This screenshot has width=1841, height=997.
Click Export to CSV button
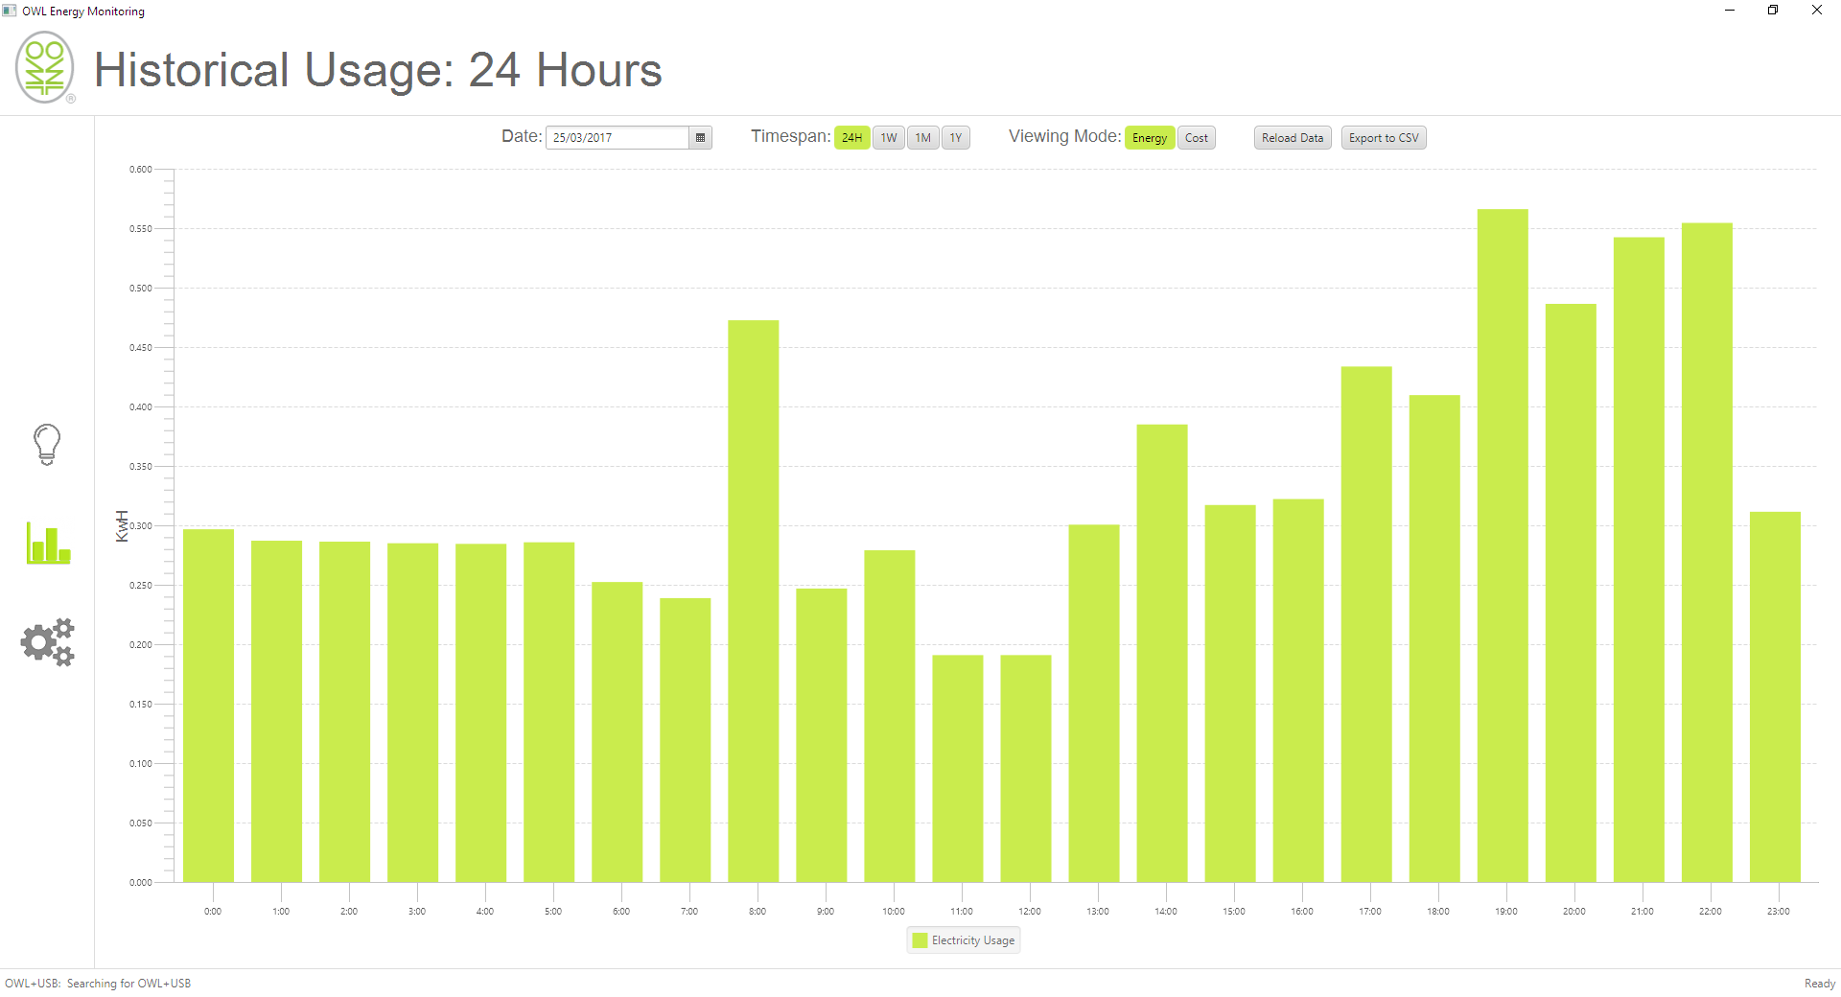(1383, 138)
